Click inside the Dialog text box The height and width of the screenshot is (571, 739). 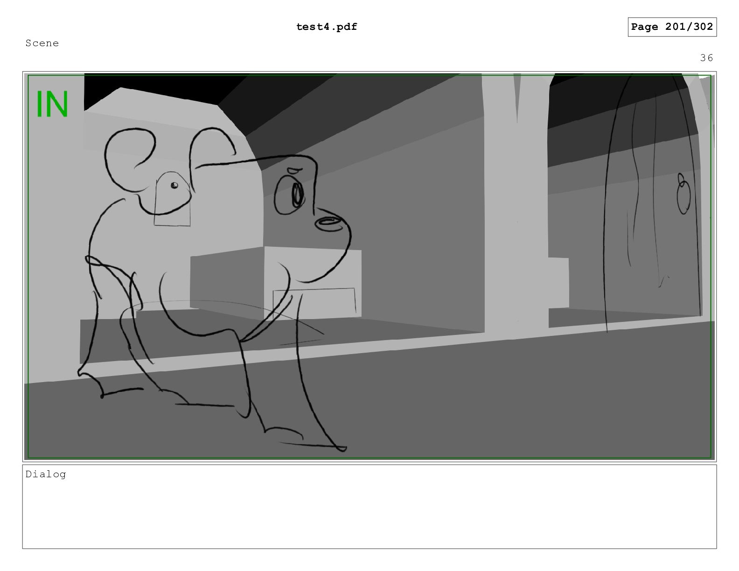point(369,507)
